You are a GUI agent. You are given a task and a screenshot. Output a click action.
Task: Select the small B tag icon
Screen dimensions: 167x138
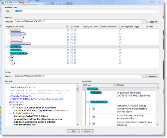click(11, 56)
